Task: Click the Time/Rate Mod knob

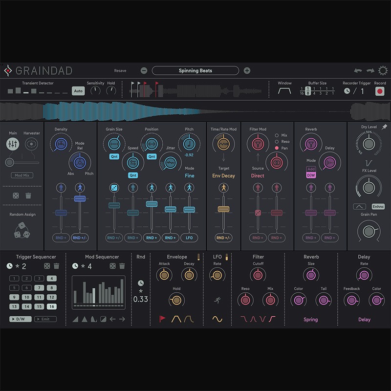Action: tap(223, 144)
